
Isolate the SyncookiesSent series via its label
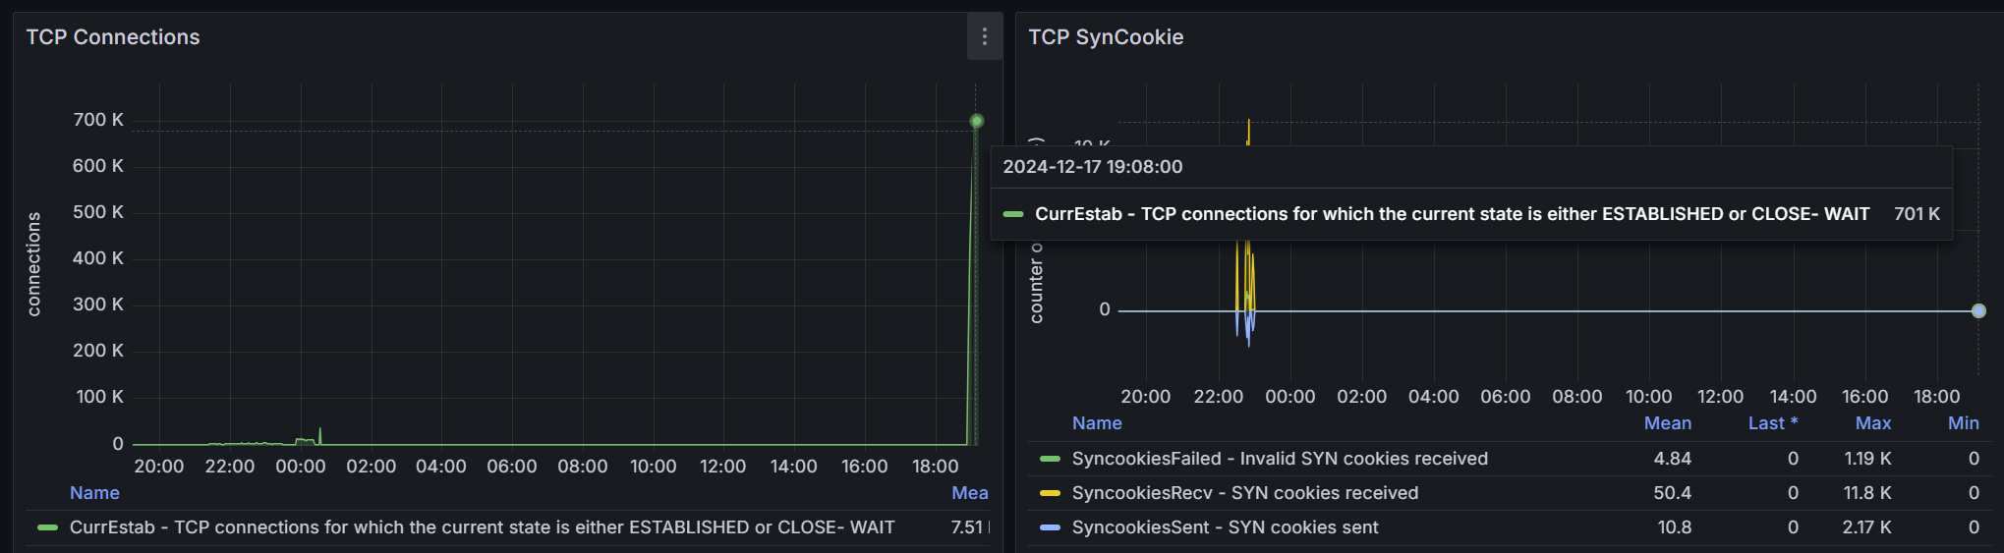[x=1224, y=527]
